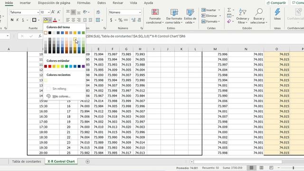Click the text orientation icon
This screenshot has width=304, height=171.
[85, 12]
